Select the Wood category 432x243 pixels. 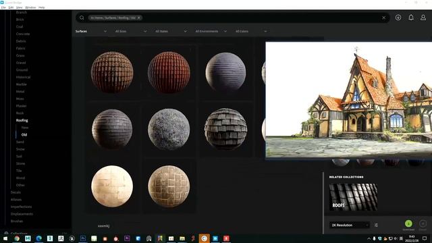(20, 178)
